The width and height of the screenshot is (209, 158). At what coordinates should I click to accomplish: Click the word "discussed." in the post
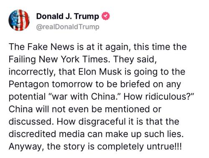pyautogui.click(x=31, y=122)
